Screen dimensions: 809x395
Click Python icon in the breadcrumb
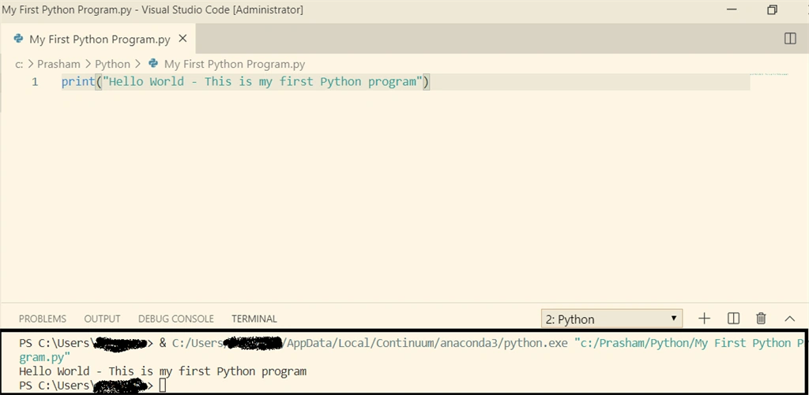coord(152,63)
